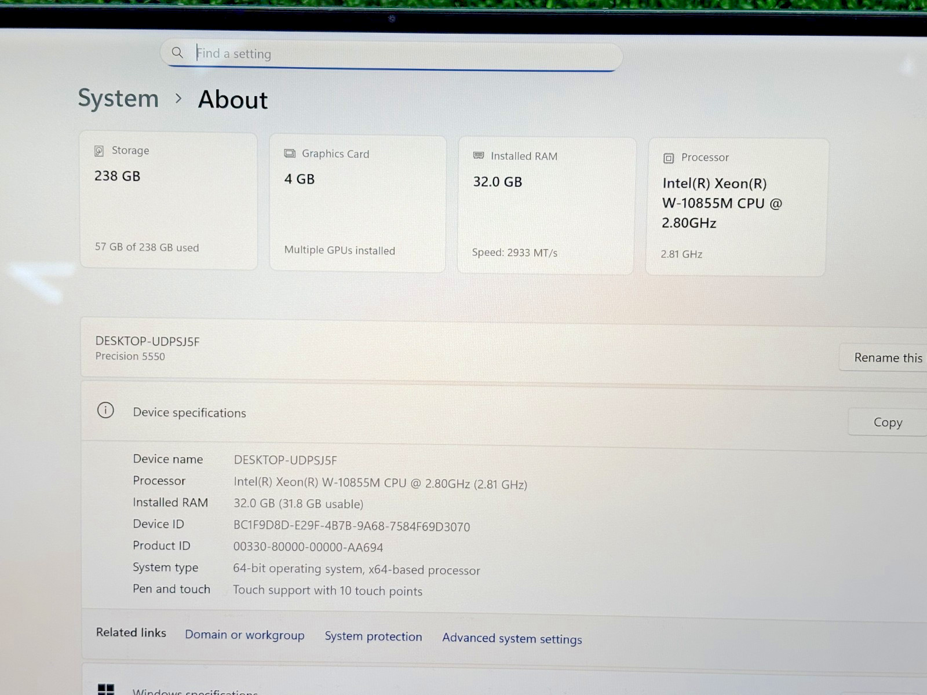Viewport: 927px width, 695px height.
Task: Click the '2.81 GHz' processor speed text
Action: coord(681,254)
